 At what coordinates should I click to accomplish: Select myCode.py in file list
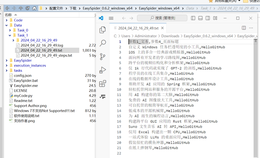tap(23, 96)
